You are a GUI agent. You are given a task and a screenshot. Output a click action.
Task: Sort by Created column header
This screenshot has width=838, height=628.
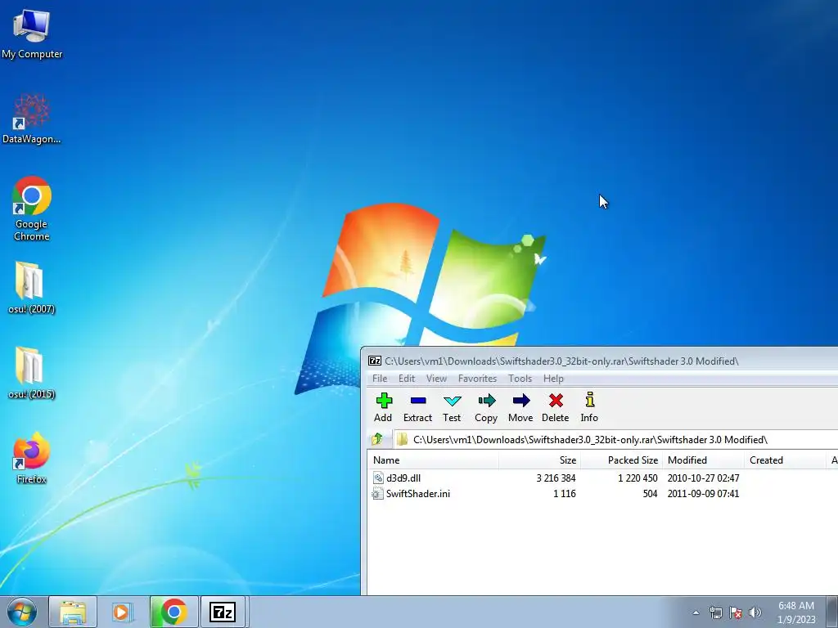click(x=785, y=460)
